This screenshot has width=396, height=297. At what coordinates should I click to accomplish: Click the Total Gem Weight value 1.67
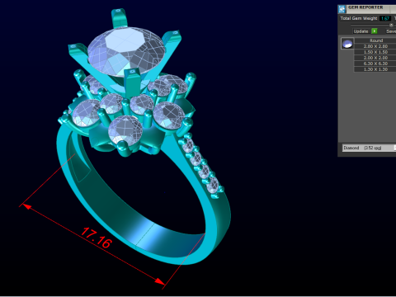point(385,18)
